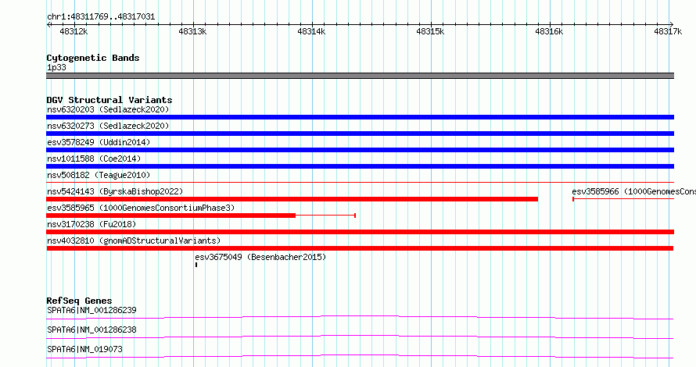Screen dimensions: 696x367
Task: Select the blue bar for nsv6320203
Action: (360, 117)
